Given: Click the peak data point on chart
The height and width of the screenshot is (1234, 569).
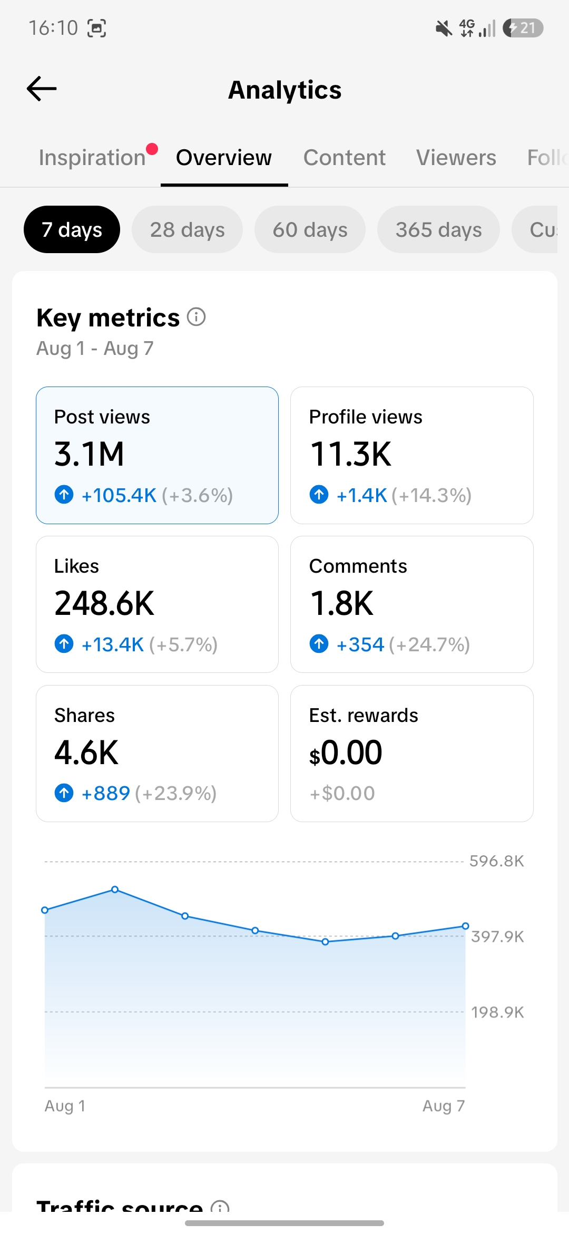Looking at the screenshot, I should pyautogui.click(x=115, y=890).
